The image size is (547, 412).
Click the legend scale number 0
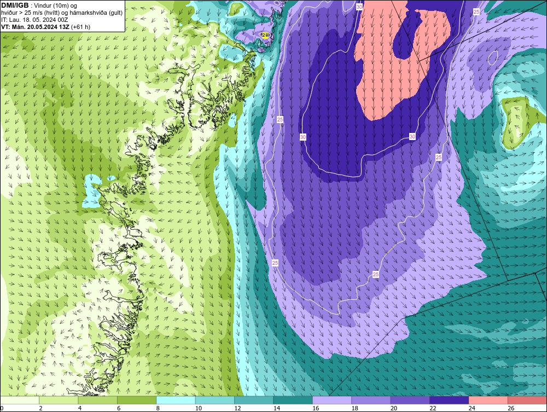tap(2, 408)
